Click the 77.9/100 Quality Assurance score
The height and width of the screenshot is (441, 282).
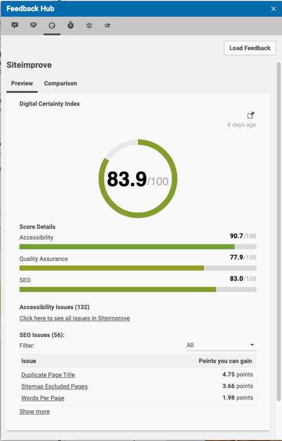point(243,257)
